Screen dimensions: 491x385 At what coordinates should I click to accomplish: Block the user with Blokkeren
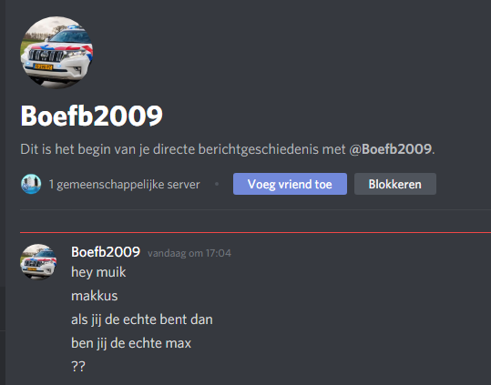(394, 184)
